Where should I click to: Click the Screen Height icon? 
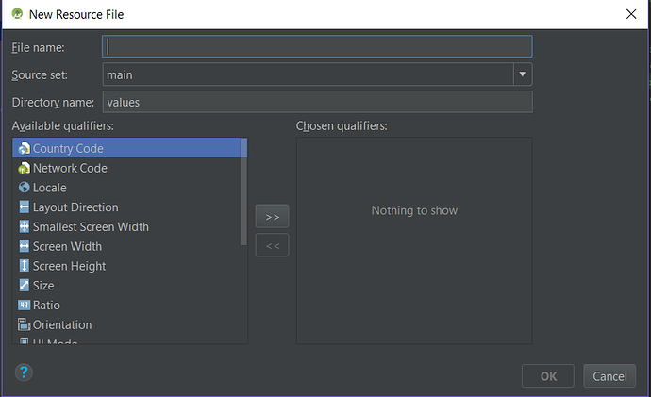[x=25, y=266]
